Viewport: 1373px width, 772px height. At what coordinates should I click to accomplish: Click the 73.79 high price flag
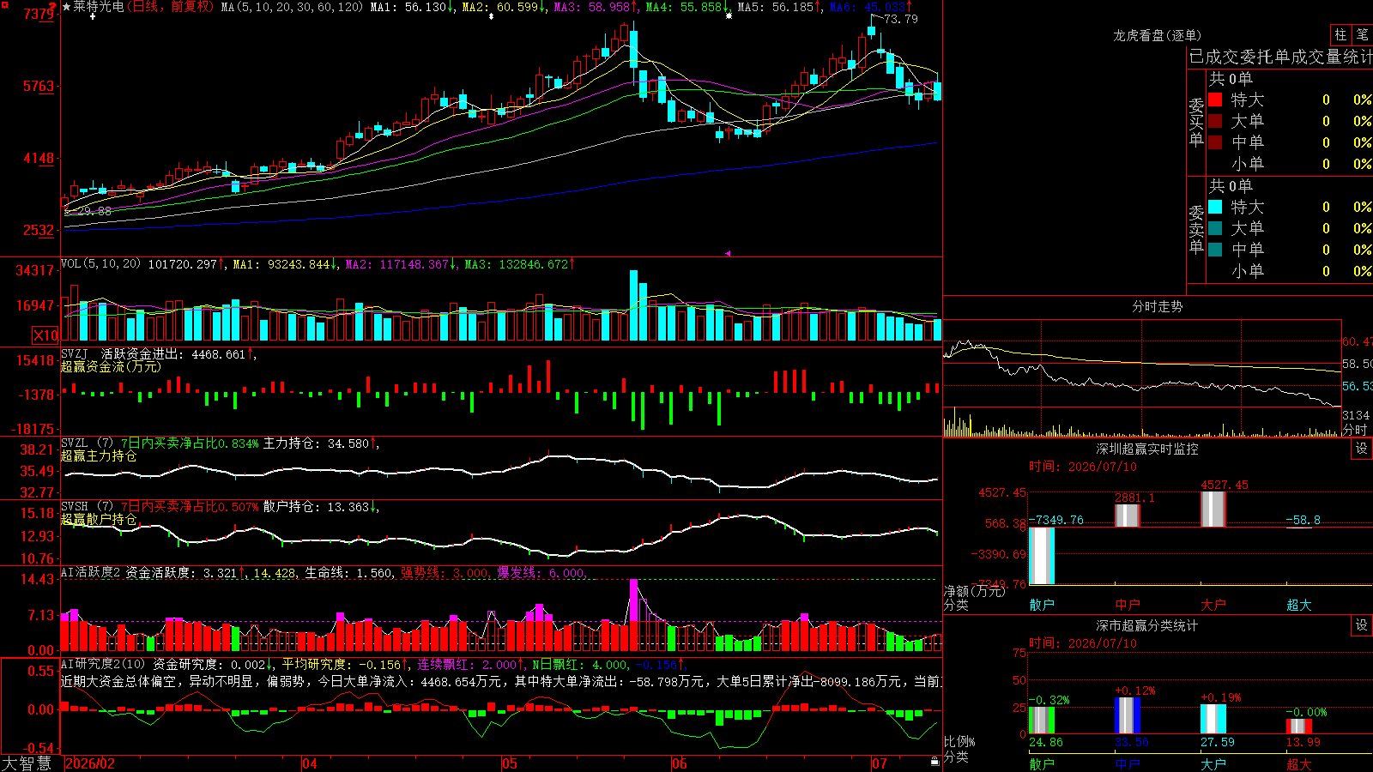[899, 19]
